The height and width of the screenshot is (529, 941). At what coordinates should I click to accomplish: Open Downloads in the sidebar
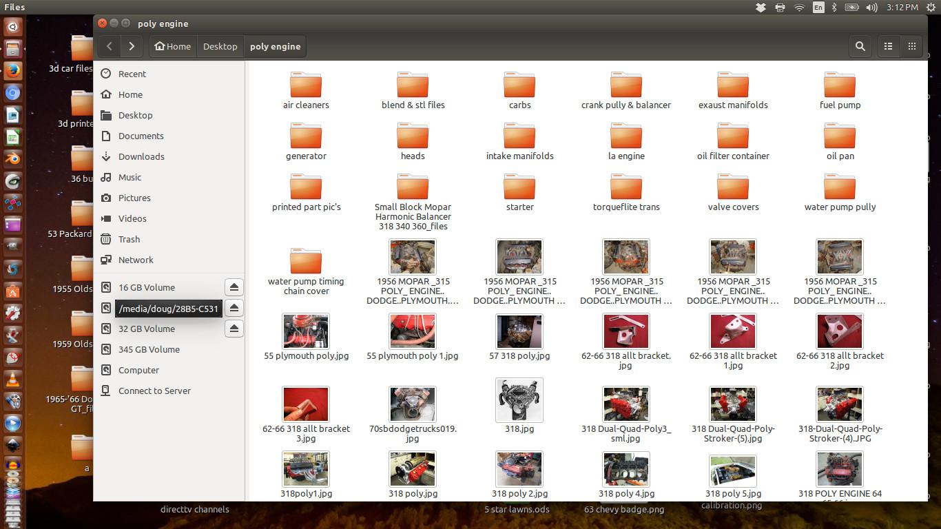point(141,156)
